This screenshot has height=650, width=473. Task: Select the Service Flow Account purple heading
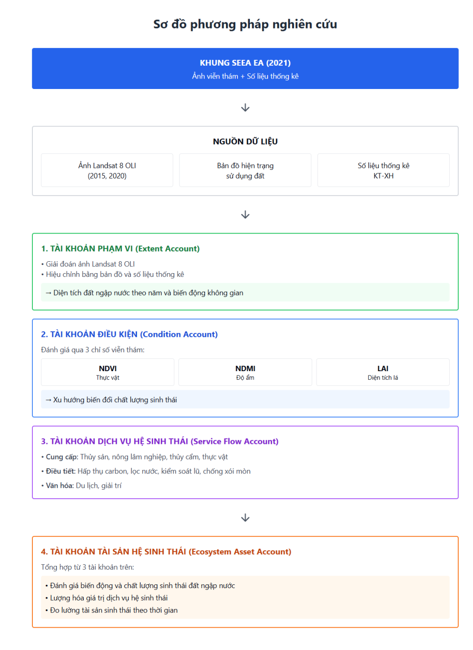160,442
